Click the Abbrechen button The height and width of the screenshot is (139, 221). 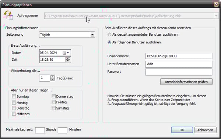206,130
